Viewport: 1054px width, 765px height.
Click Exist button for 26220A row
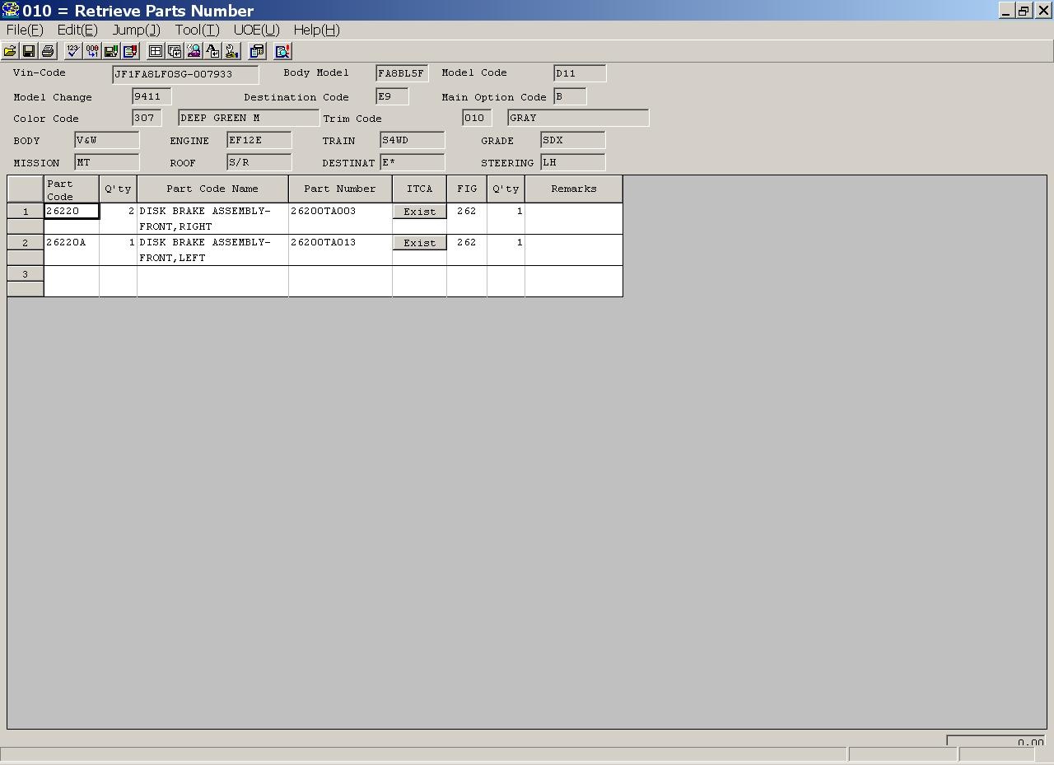tap(419, 243)
